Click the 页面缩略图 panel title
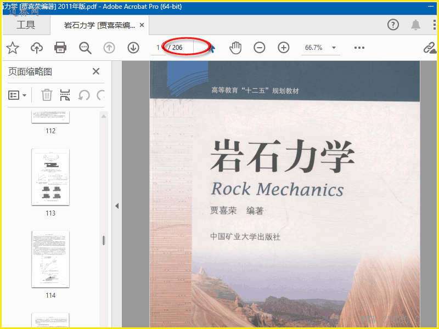This screenshot has width=439, height=329. point(30,72)
